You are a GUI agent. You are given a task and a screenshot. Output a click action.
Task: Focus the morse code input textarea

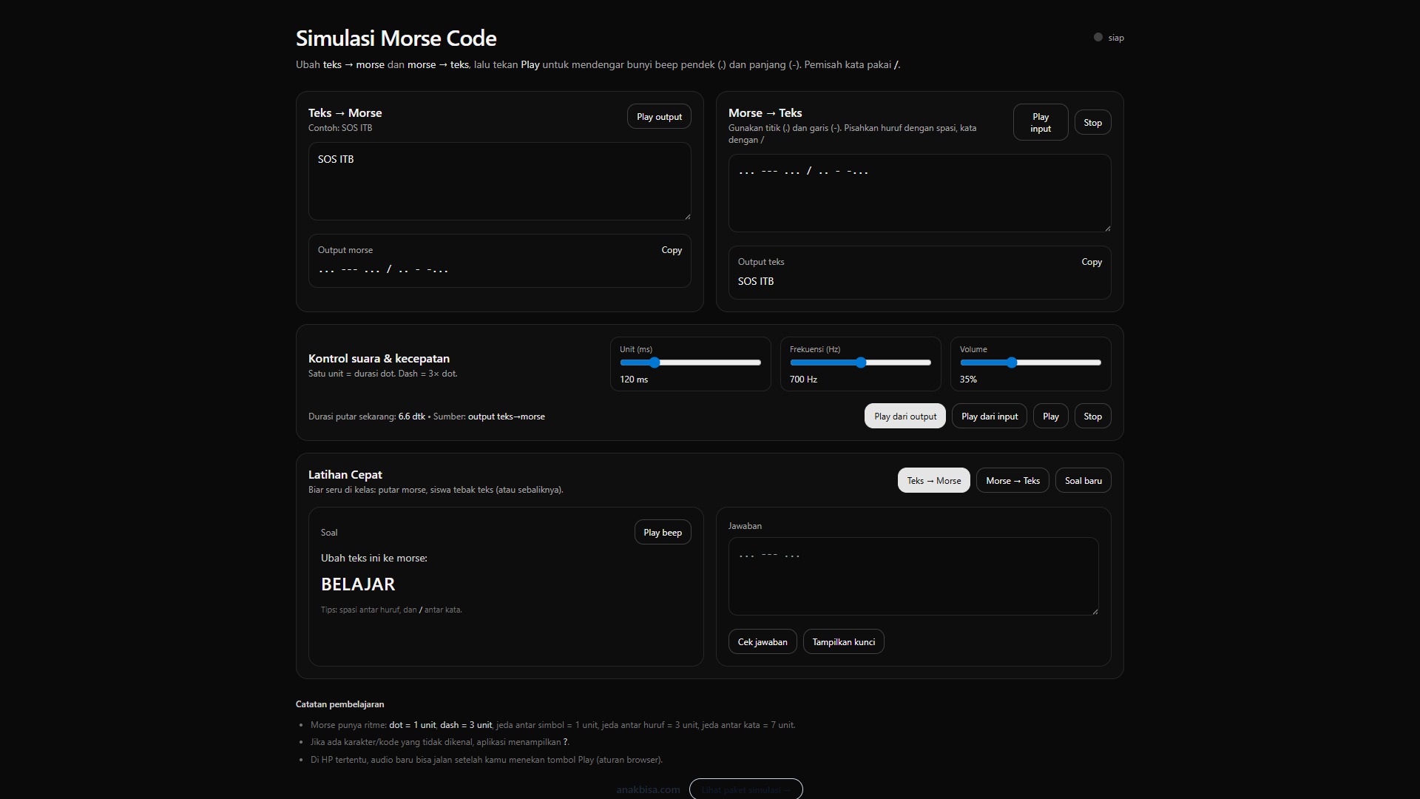point(919,193)
